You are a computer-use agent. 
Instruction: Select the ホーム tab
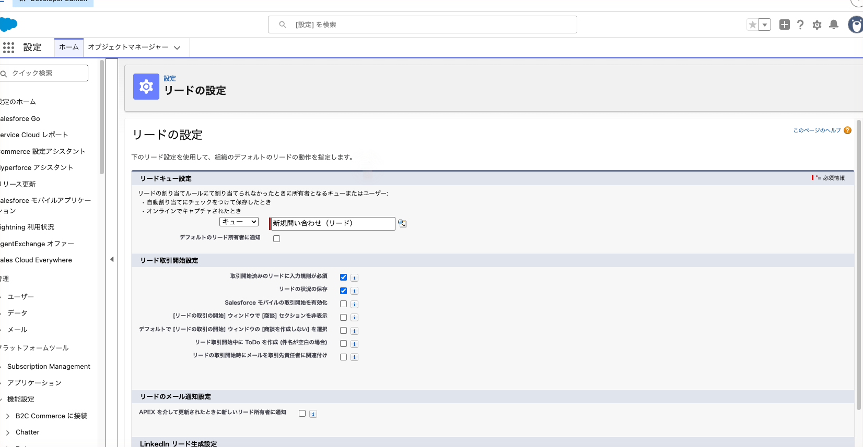[x=69, y=47]
